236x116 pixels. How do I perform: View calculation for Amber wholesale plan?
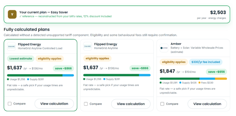[207, 104]
